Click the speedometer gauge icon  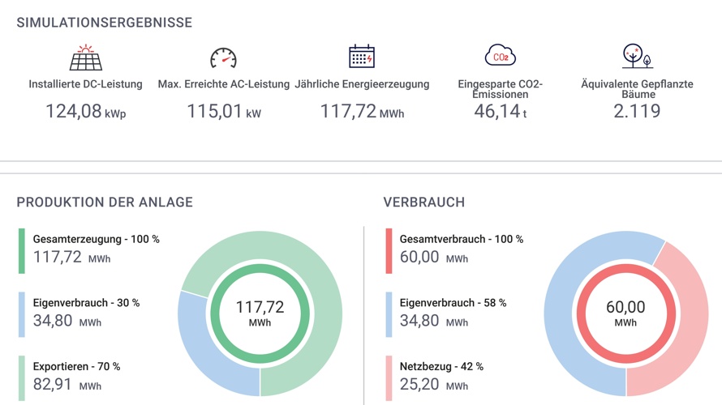[223, 58]
